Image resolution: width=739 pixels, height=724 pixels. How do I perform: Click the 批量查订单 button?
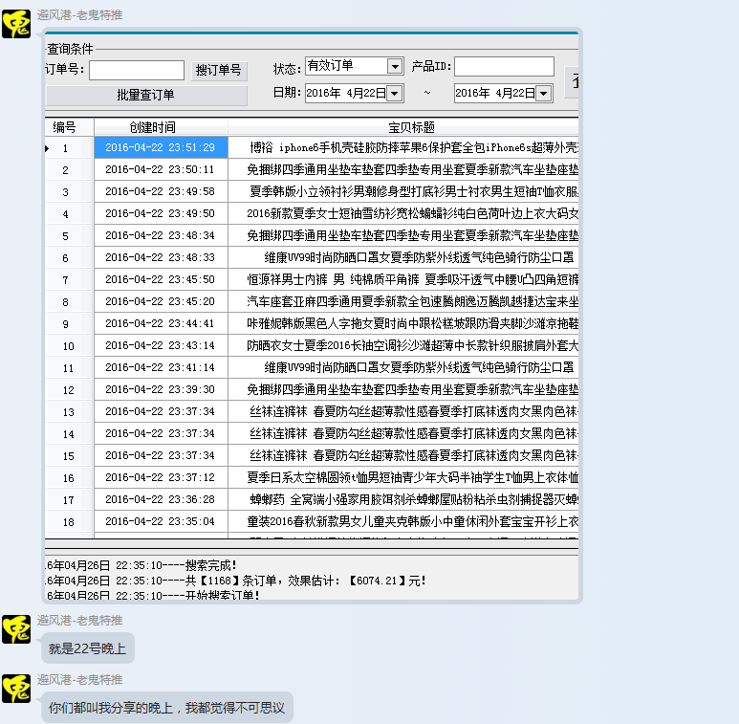pos(146,96)
